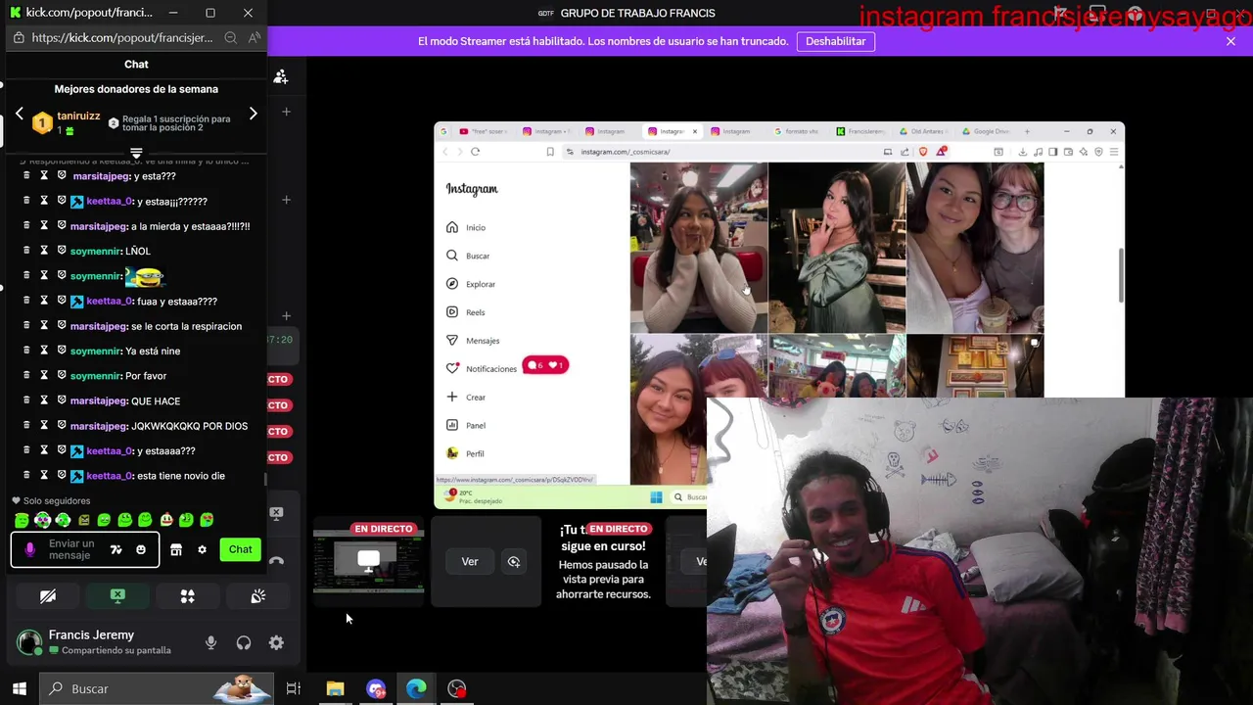This screenshot has height=705, width=1253.
Task: Open Kick chat settings gear
Action: point(203,549)
